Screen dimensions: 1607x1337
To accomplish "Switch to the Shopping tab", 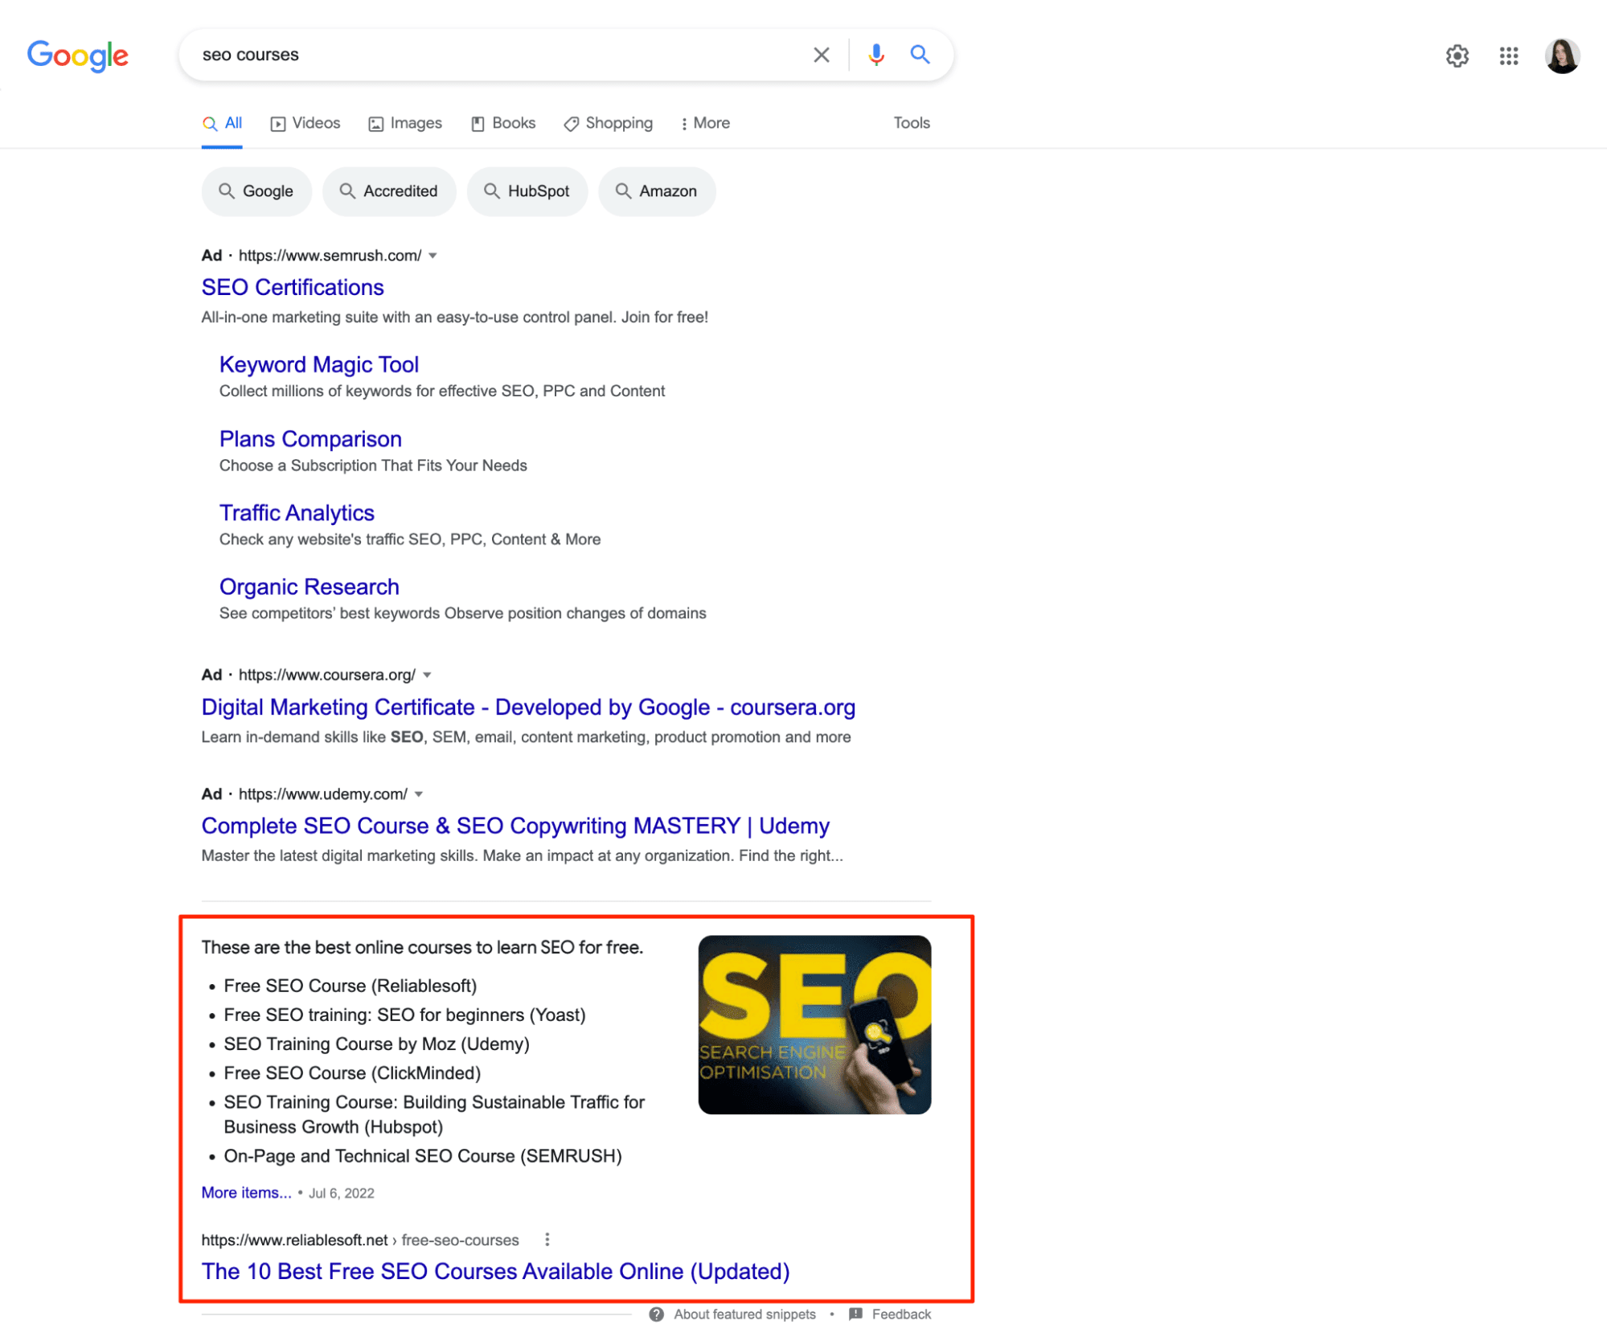I will click(x=609, y=123).
